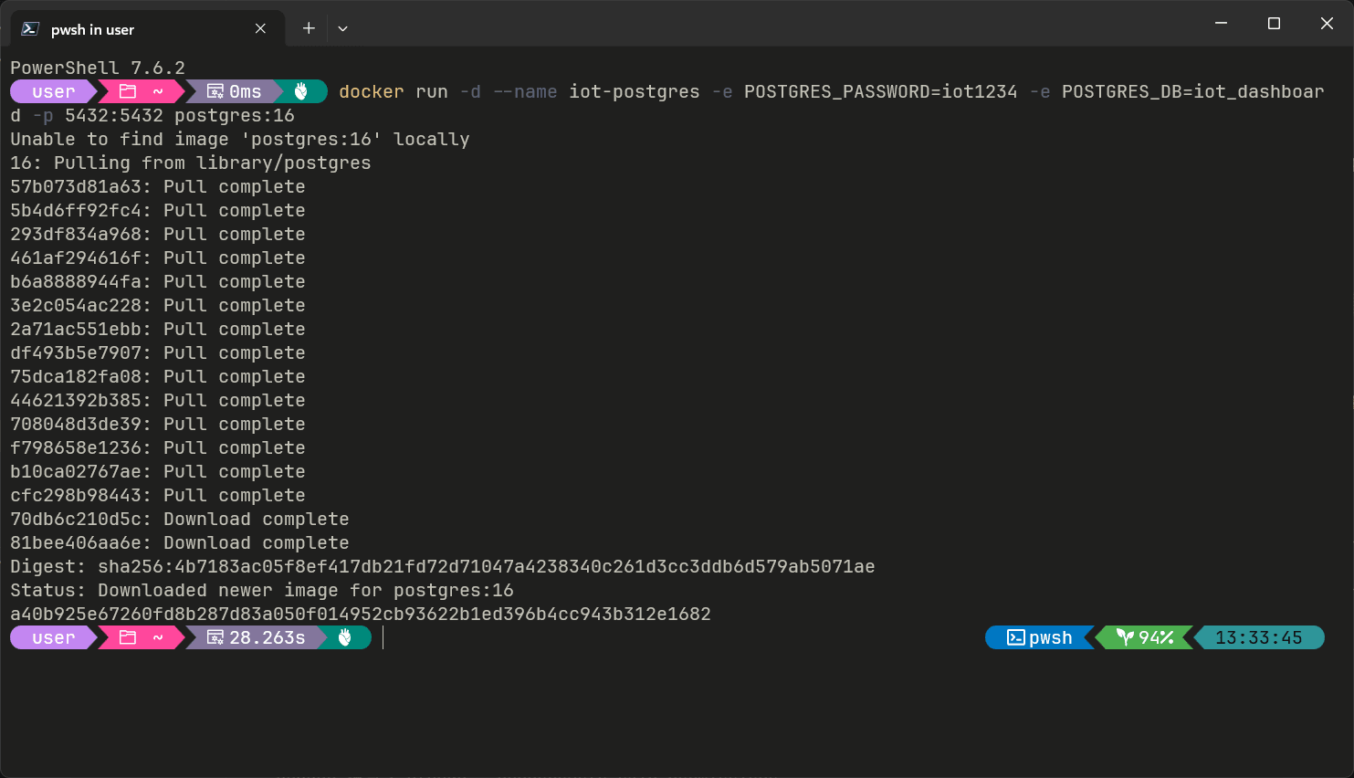The image size is (1354, 778).
Task: Click the '81bee406aa6e: Download complete' line
Action: click(x=180, y=542)
